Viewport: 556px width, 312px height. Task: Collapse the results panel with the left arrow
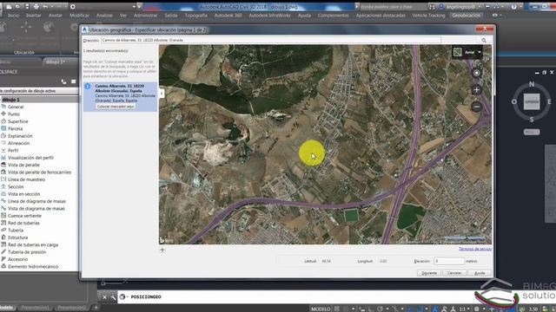pyautogui.click(x=162, y=94)
